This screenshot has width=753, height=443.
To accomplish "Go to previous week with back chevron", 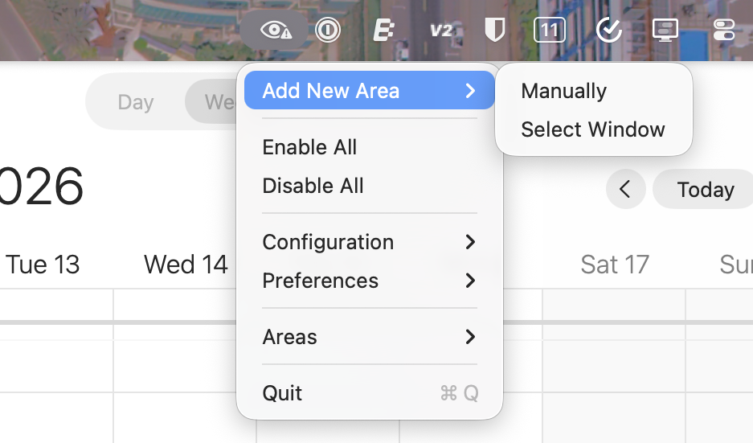I will [625, 190].
